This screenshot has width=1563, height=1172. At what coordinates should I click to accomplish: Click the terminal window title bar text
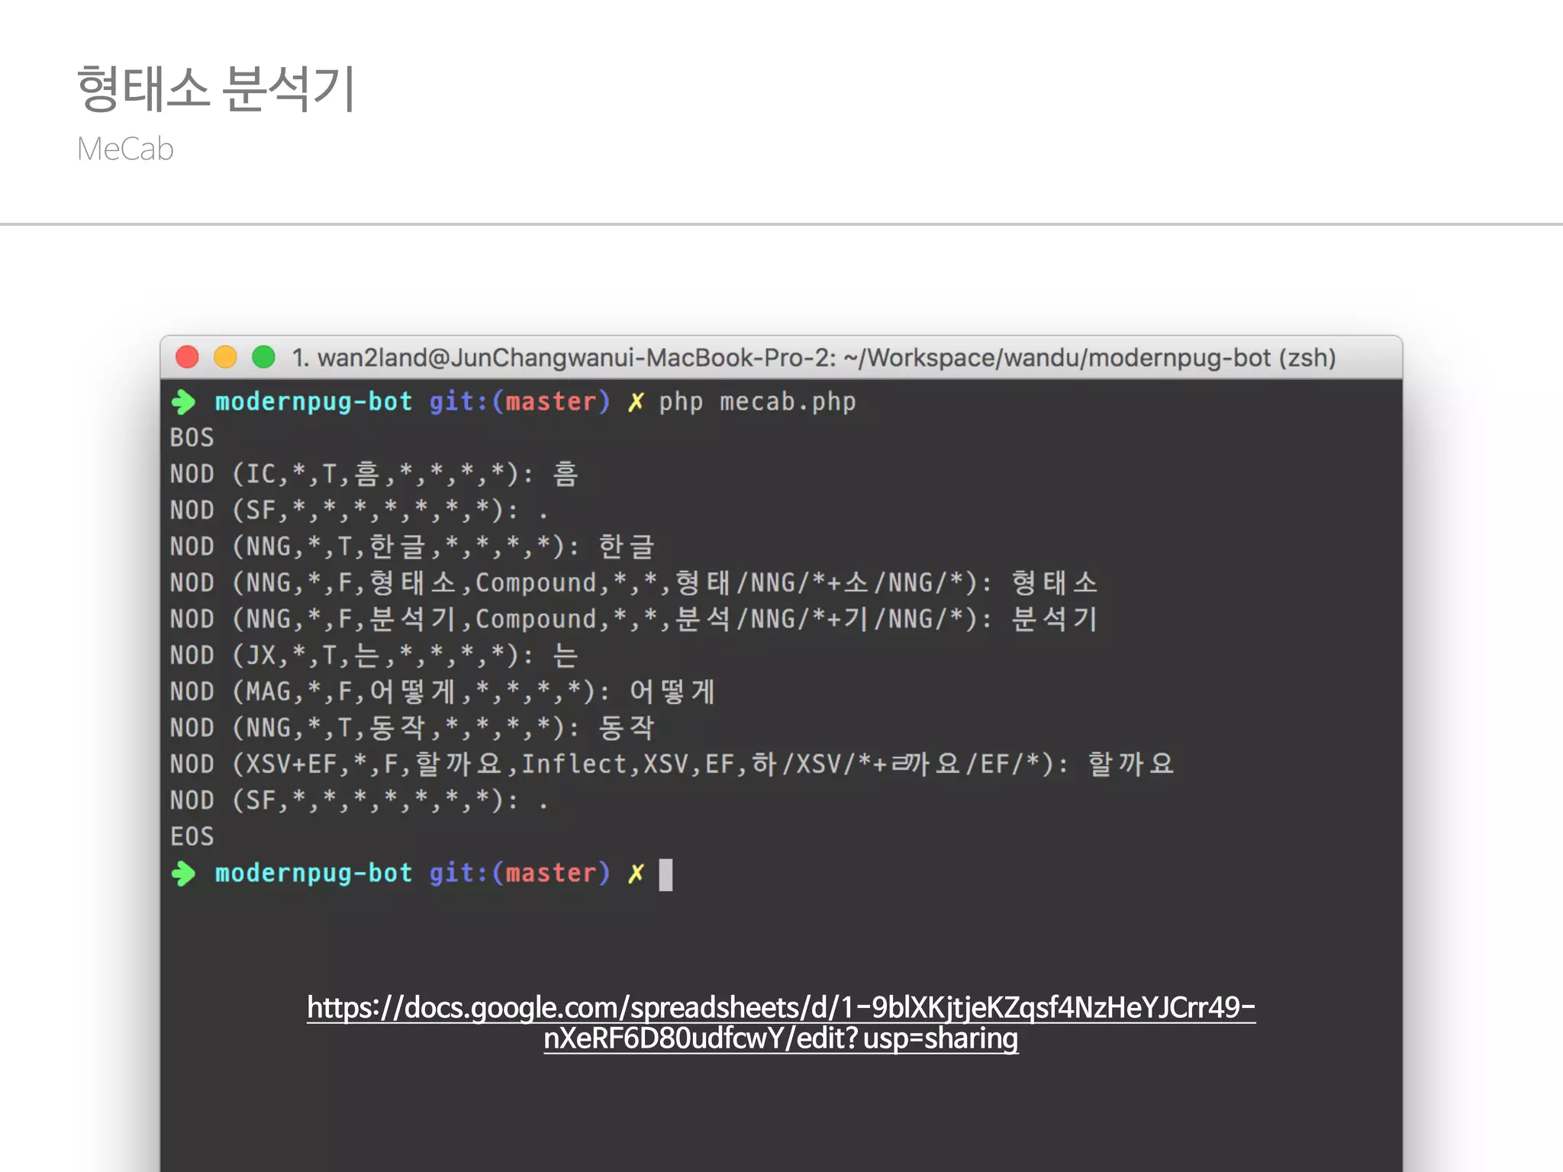(814, 357)
